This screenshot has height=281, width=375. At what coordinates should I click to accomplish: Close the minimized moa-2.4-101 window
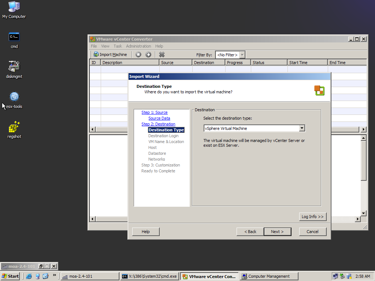pos(54,266)
